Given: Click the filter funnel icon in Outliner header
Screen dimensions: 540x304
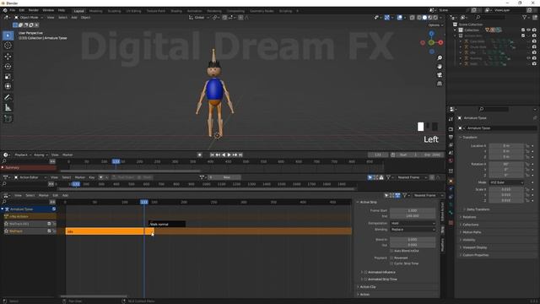Looking at the screenshot, I should coord(525,17).
